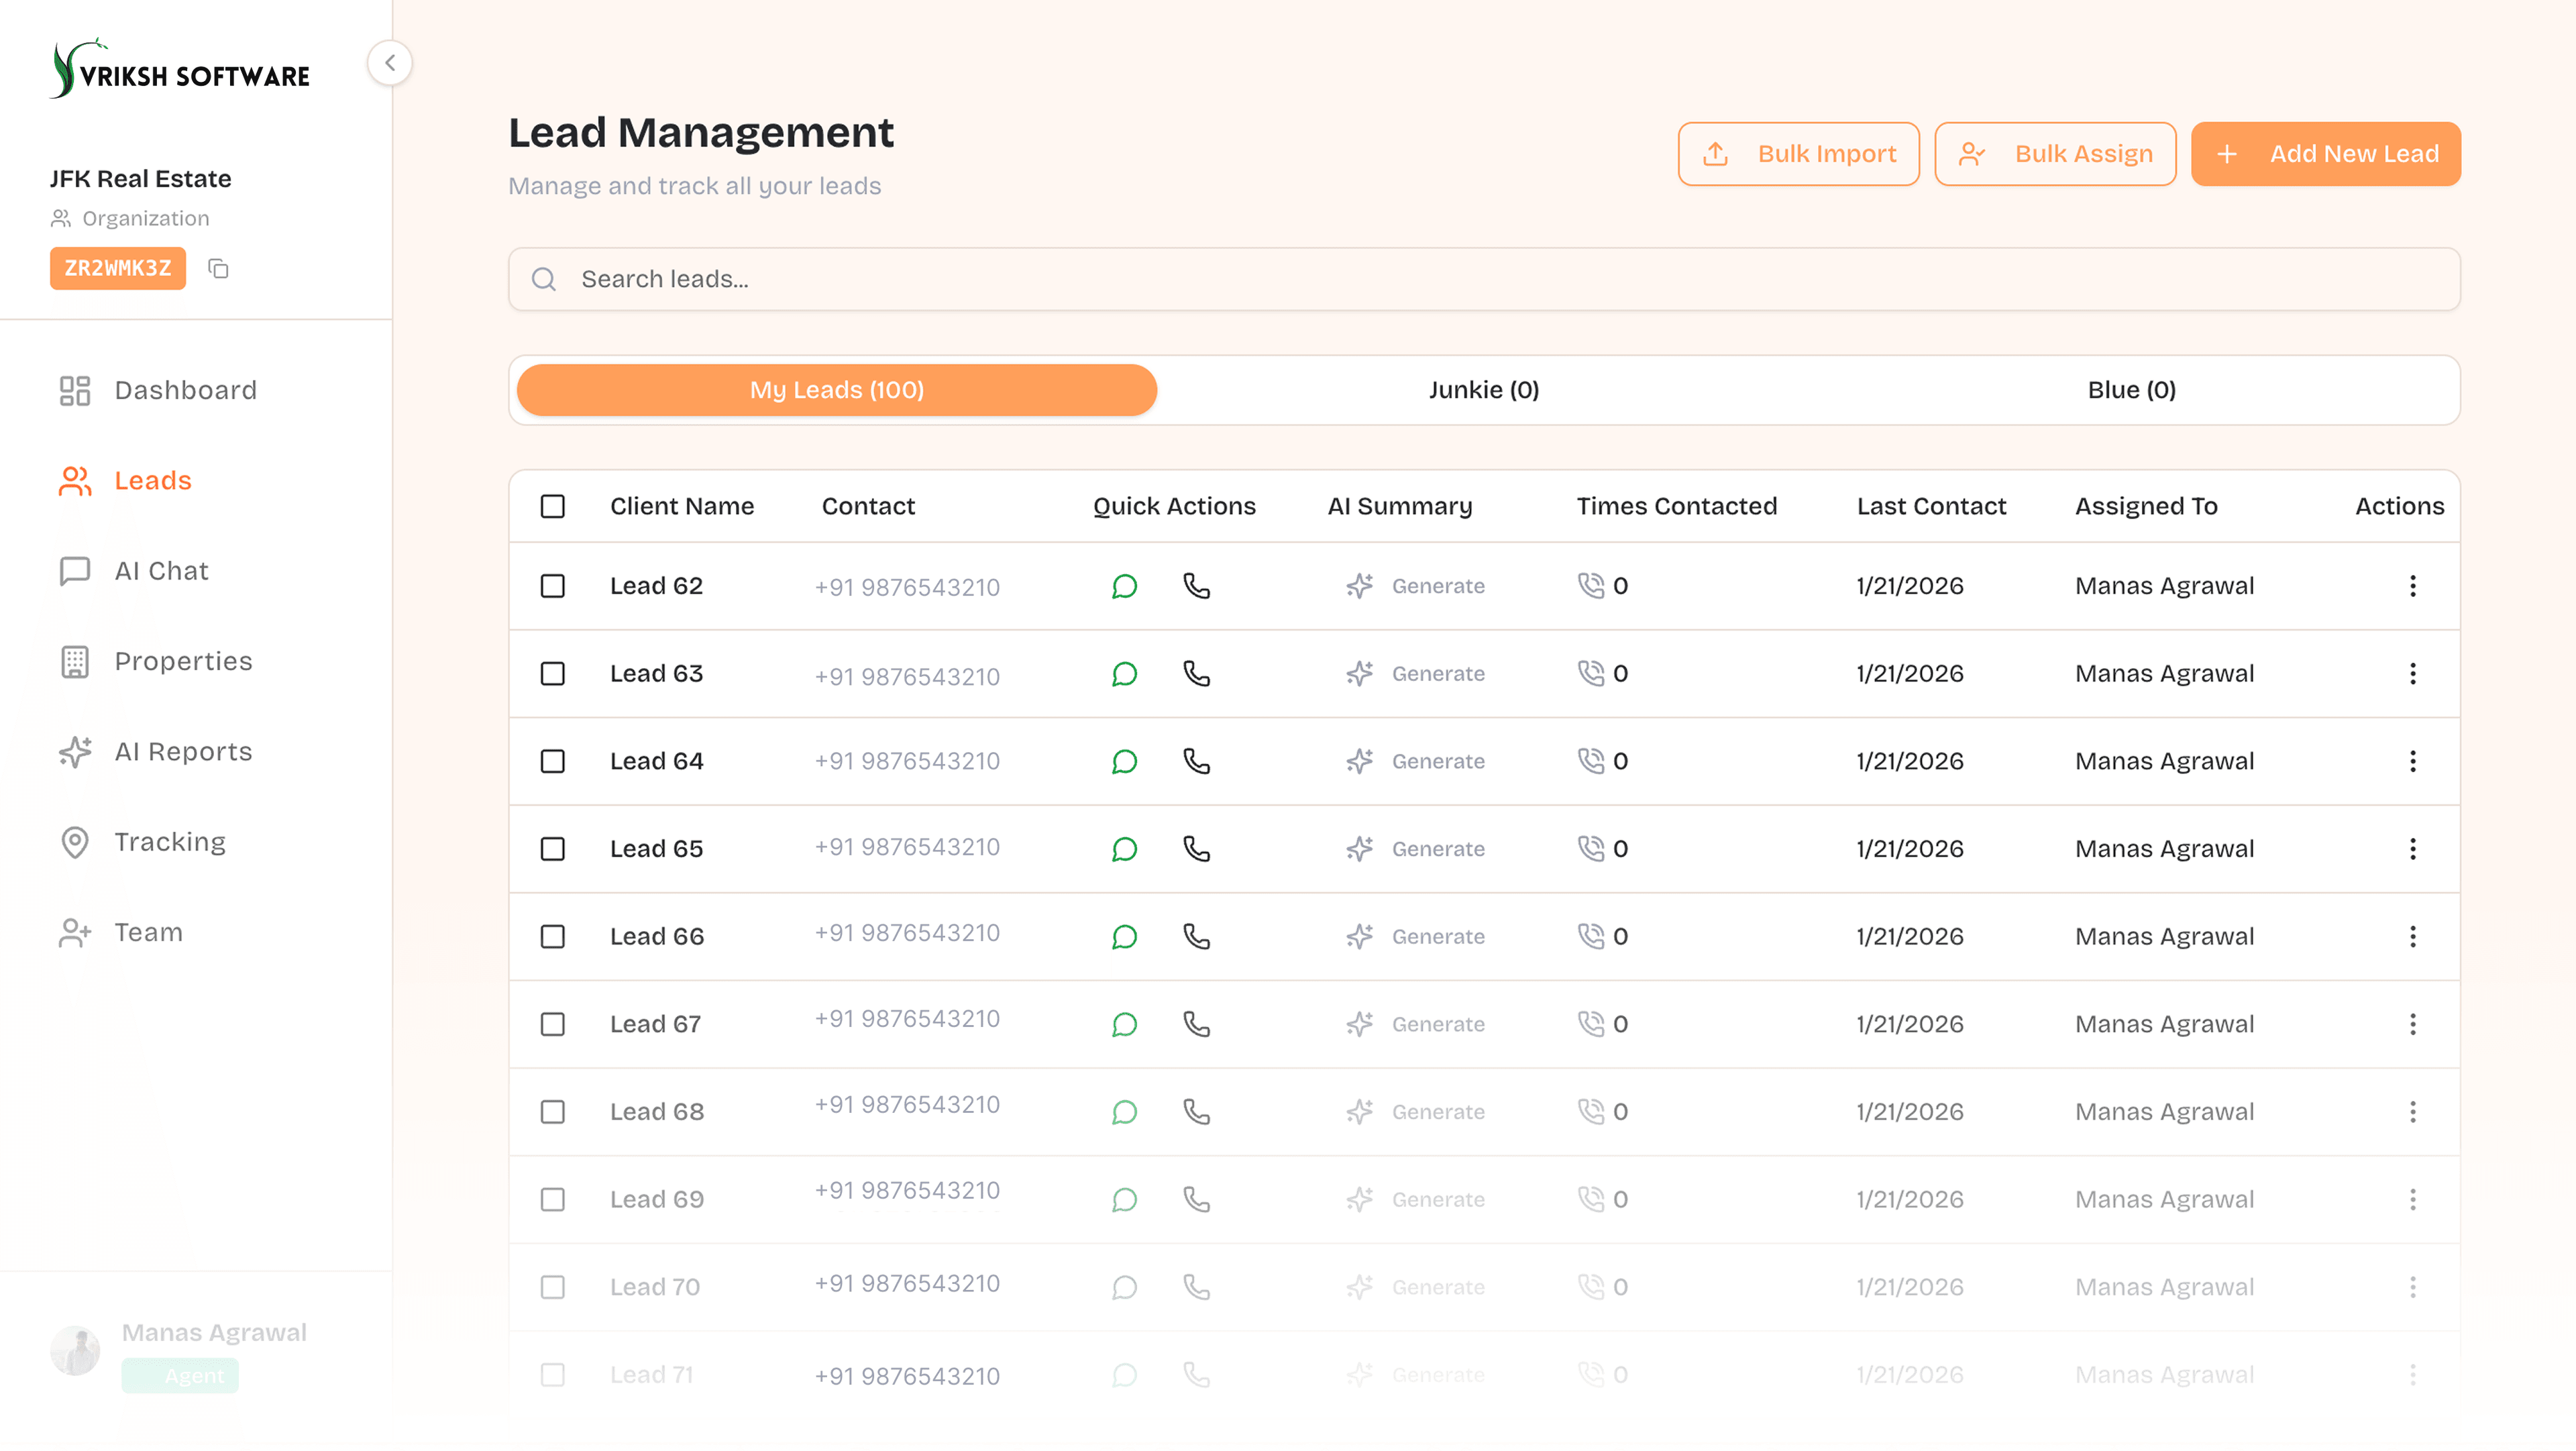Copy the organization code ZR2WMK3Z
Viewport: 2576px width, 1451px height.
pyautogui.click(x=218, y=268)
